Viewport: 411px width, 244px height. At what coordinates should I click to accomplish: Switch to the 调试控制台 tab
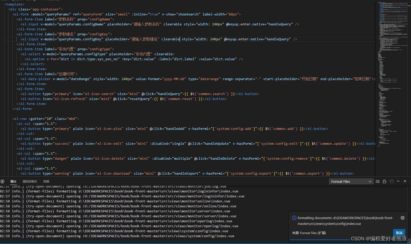[x=30, y=181]
